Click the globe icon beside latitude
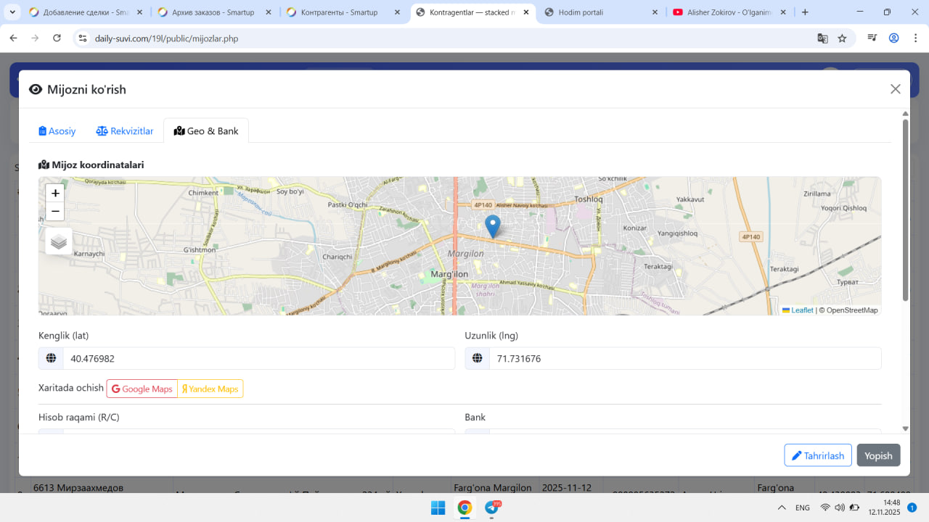929x522 pixels. (x=51, y=358)
